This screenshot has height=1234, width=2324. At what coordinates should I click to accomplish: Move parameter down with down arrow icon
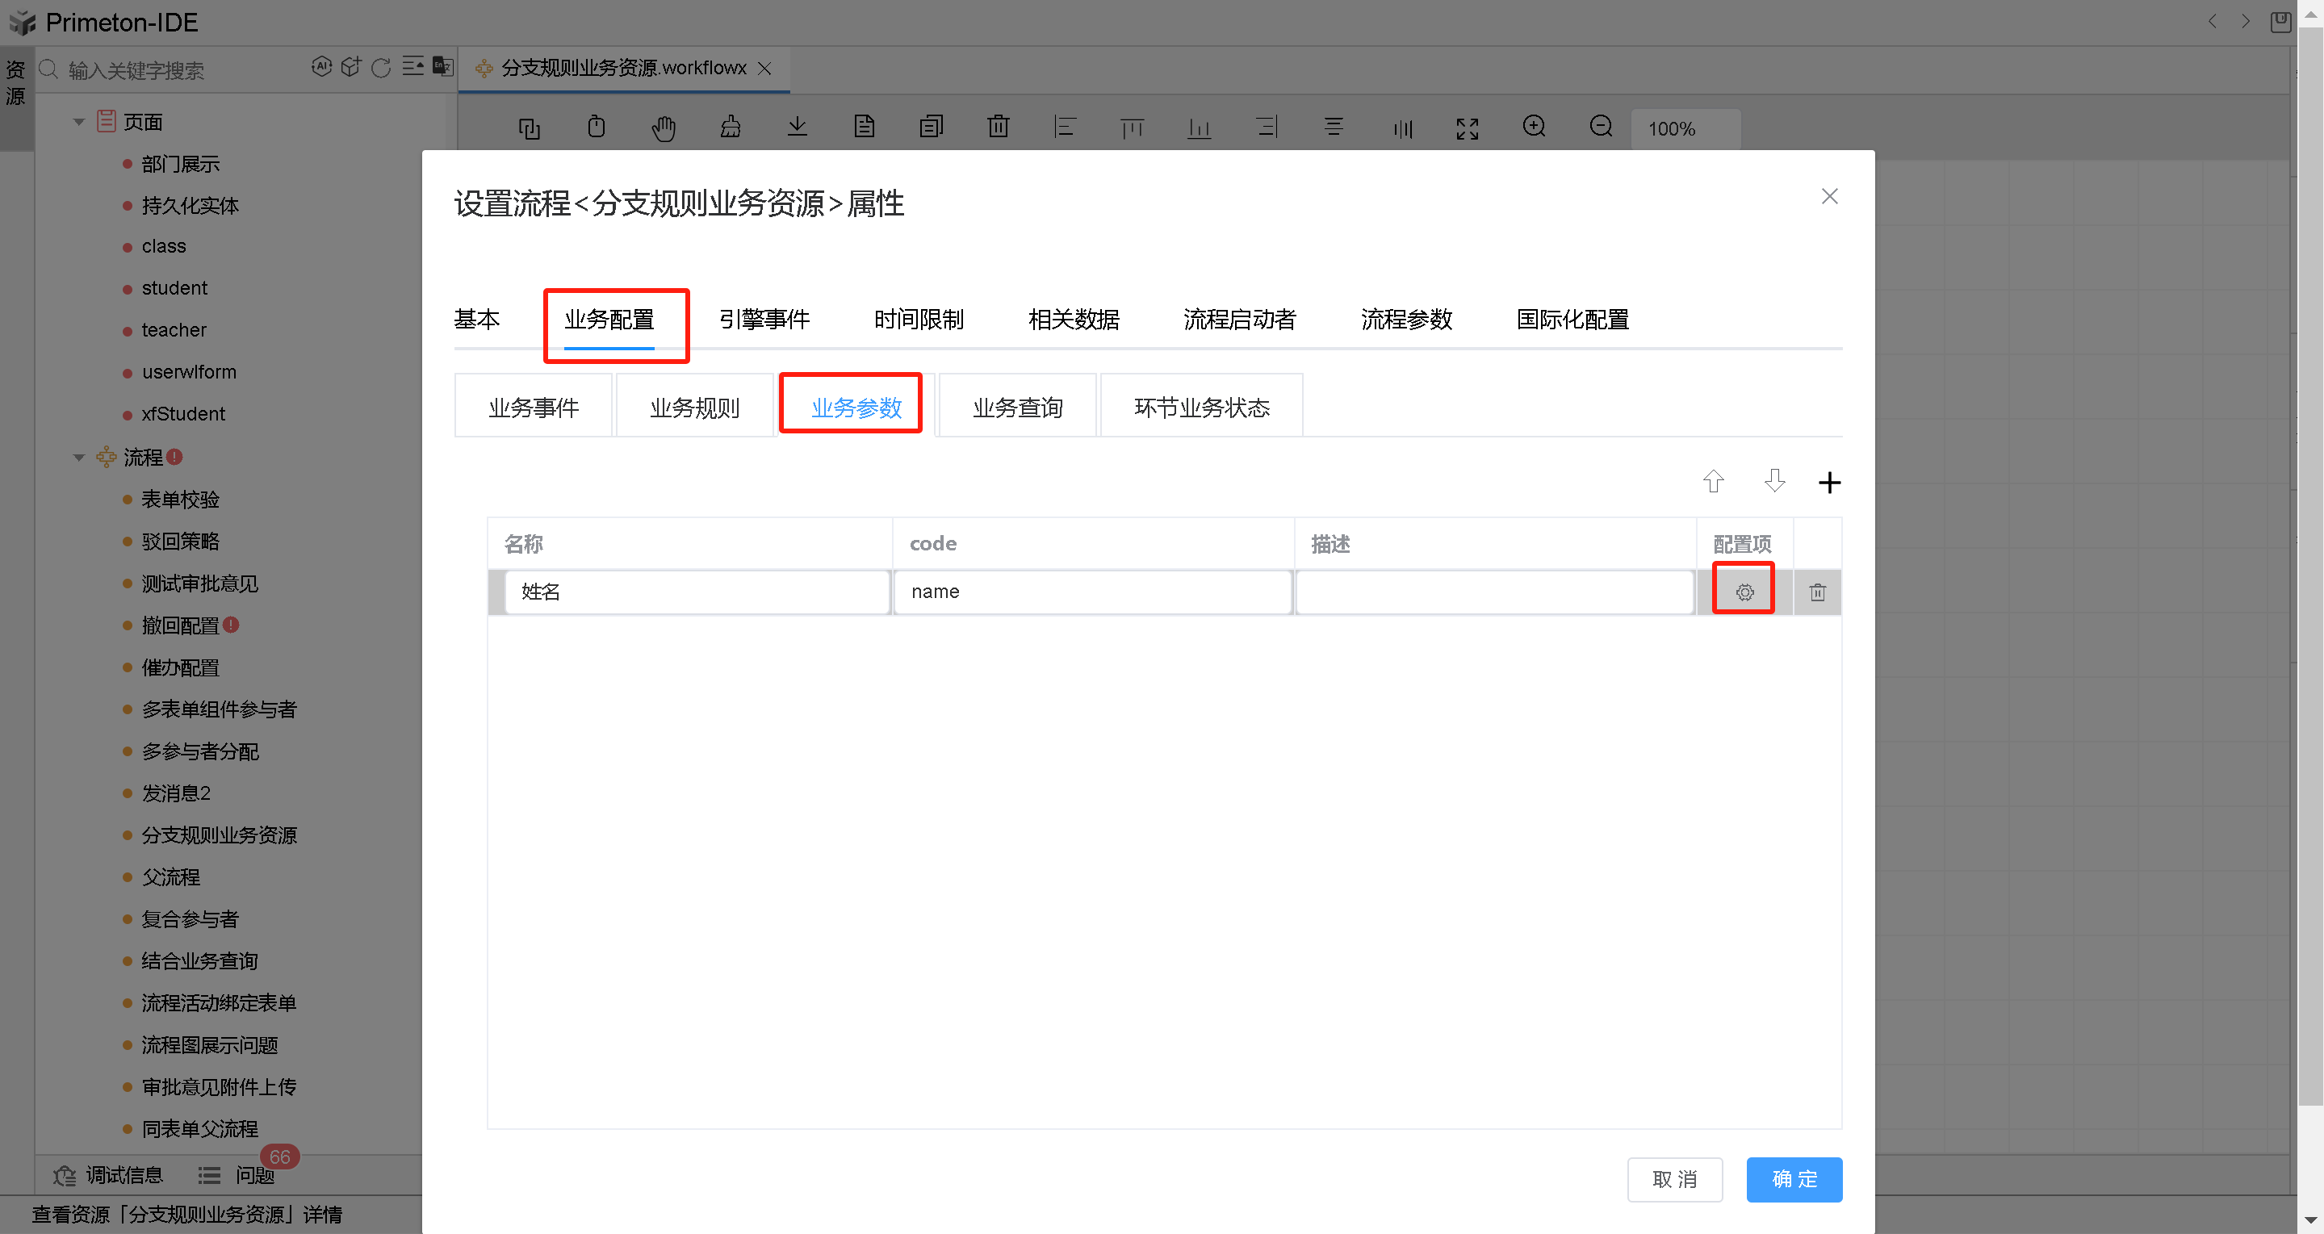pos(1773,481)
